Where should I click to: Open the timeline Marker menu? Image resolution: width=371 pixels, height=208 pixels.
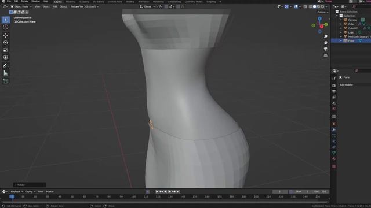[50, 192]
